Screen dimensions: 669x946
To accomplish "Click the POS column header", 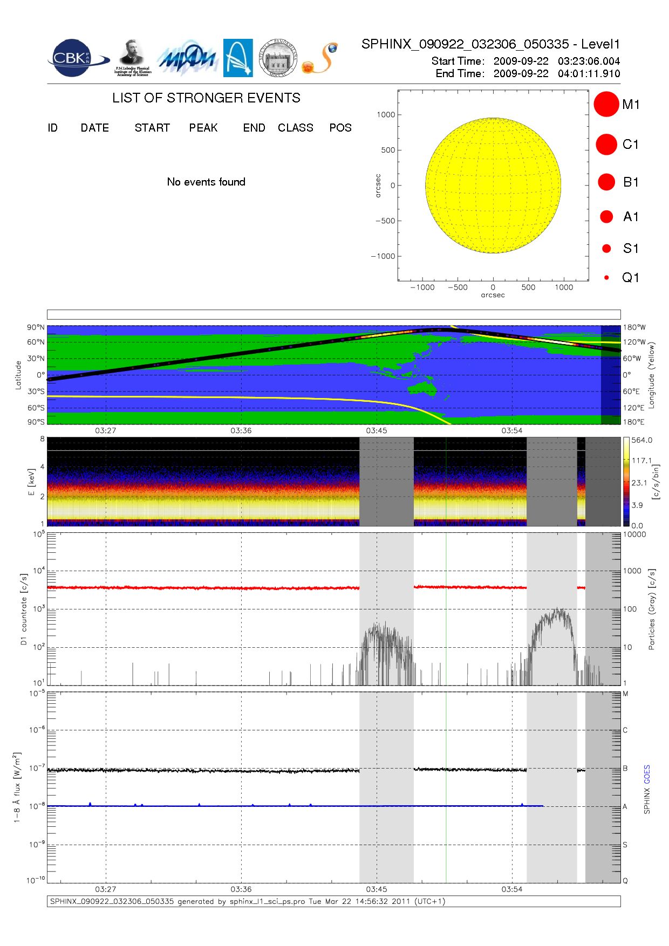I will [x=340, y=128].
